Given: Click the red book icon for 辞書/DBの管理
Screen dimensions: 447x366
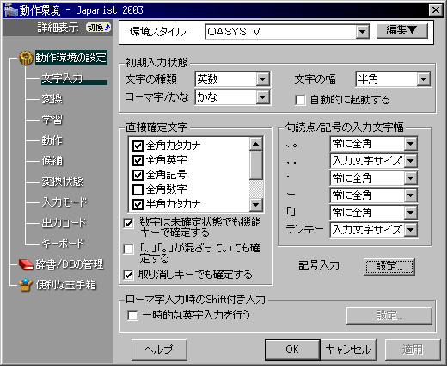Looking at the screenshot, I should click(26, 264).
